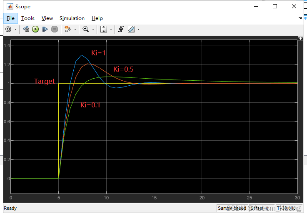307x216 pixels.
Task: Expand the dropdown next to the block highlight icon
Action: click(75, 30)
